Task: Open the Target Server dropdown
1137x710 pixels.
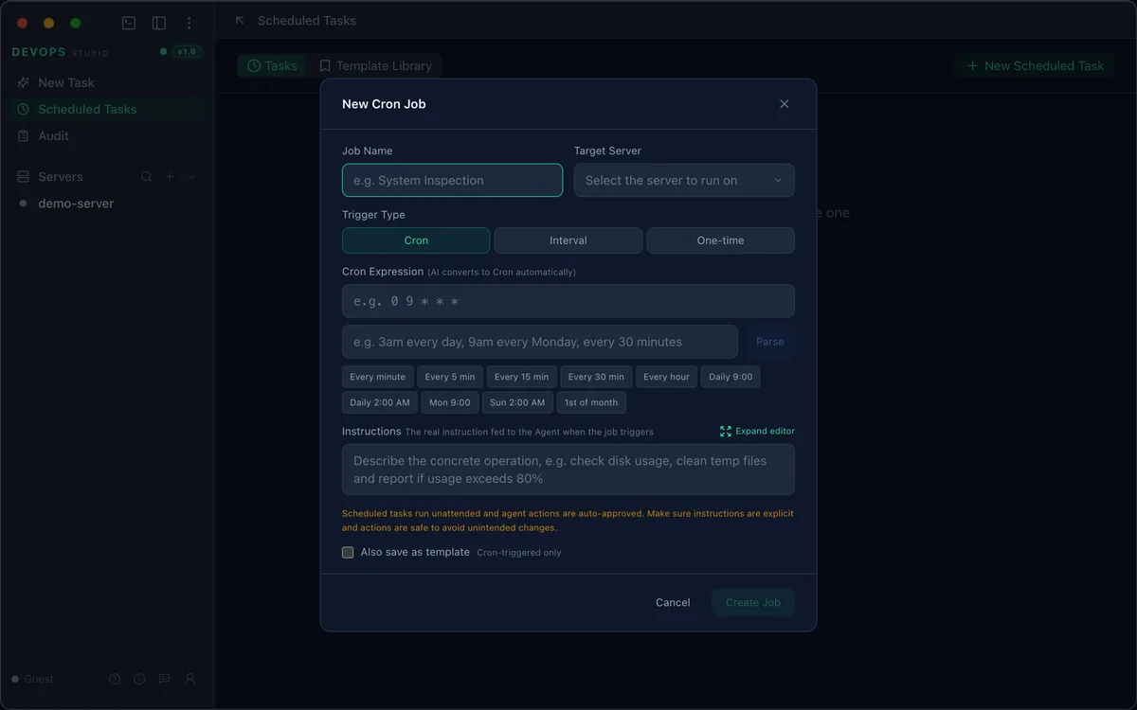Action: [684, 180]
